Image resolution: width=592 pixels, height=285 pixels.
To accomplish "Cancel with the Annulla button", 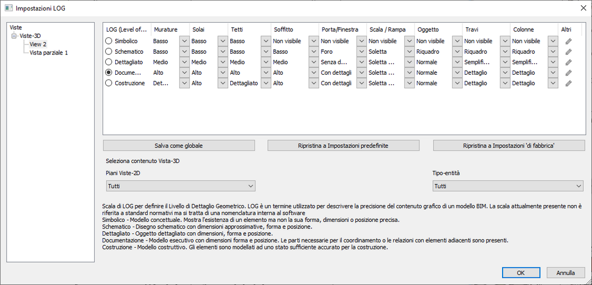I will (566, 273).
